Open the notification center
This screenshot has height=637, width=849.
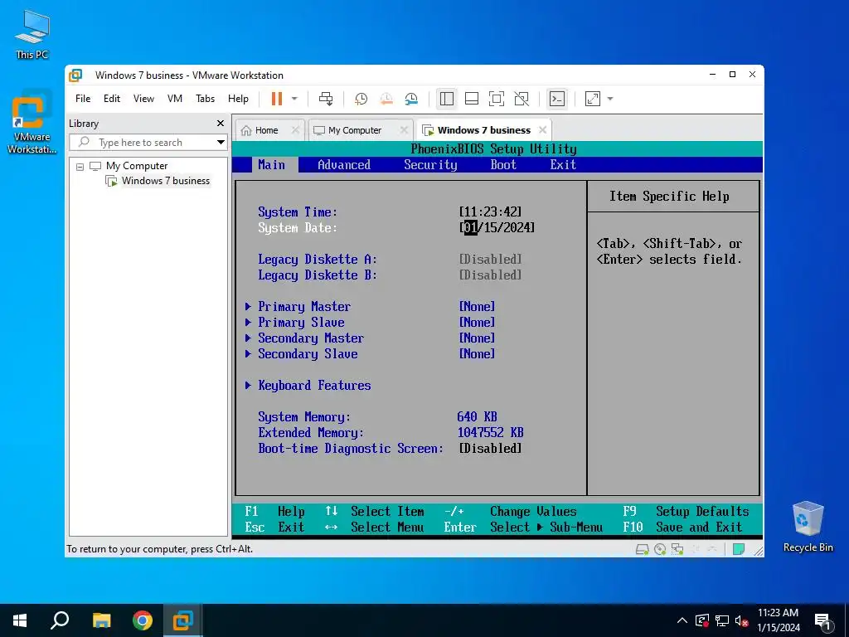[823, 622]
